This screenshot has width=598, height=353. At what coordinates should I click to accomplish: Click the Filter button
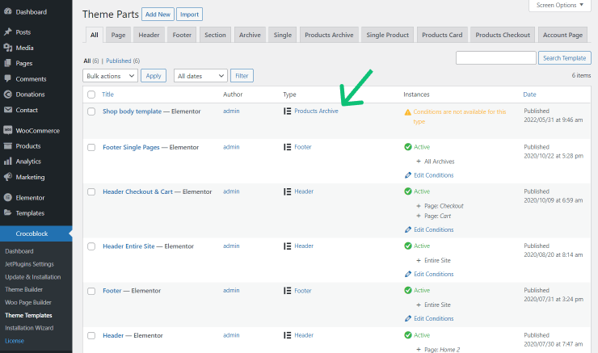coord(242,75)
